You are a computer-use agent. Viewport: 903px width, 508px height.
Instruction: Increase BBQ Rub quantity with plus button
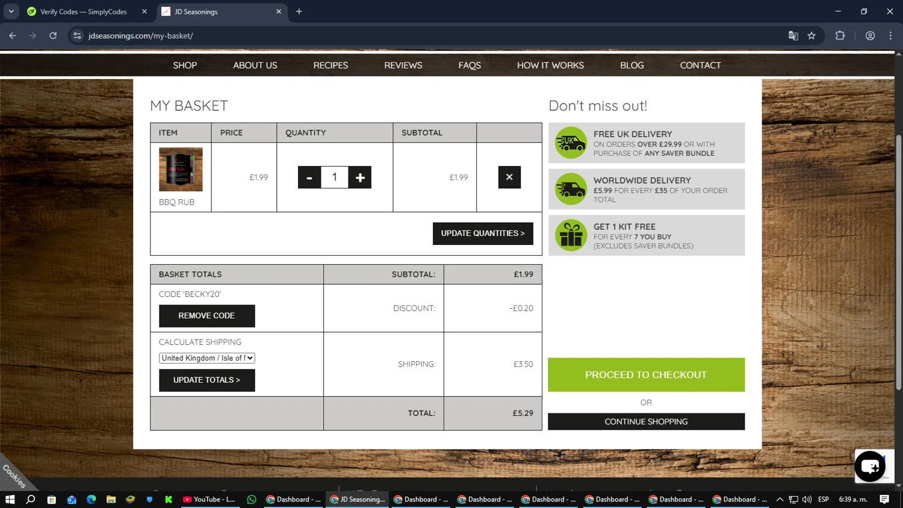tap(360, 178)
